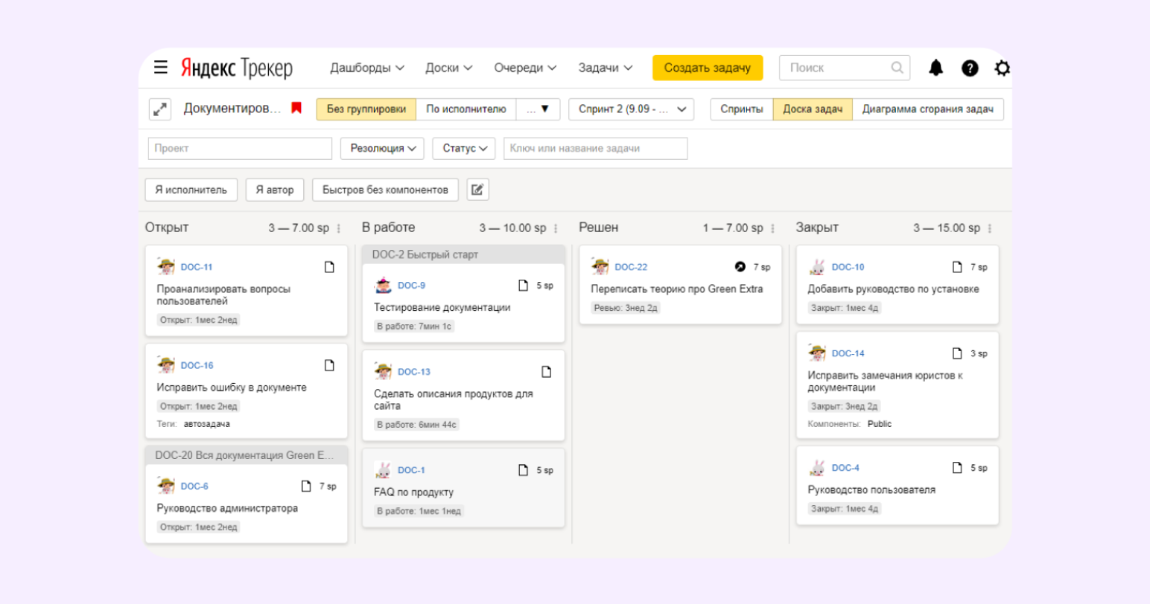
Task: Open the Очереди menu
Action: tap(524, 68)
